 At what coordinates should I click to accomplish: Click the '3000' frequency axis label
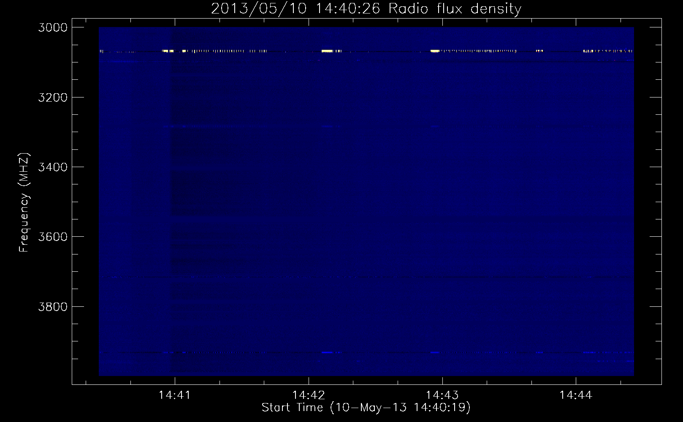[53, 27]
